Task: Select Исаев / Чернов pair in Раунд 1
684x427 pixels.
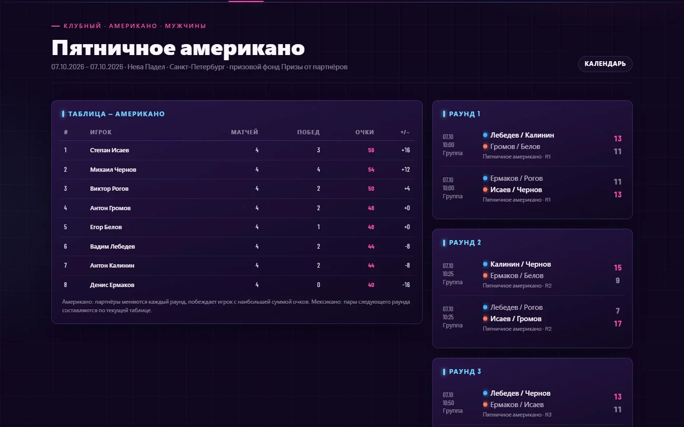Action: [x=516, y=190]
